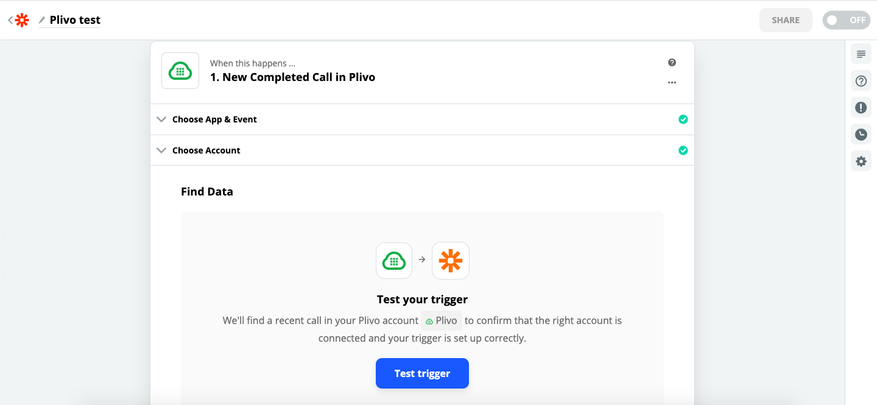Edit the Plivo test Zap name

point(75,20)
